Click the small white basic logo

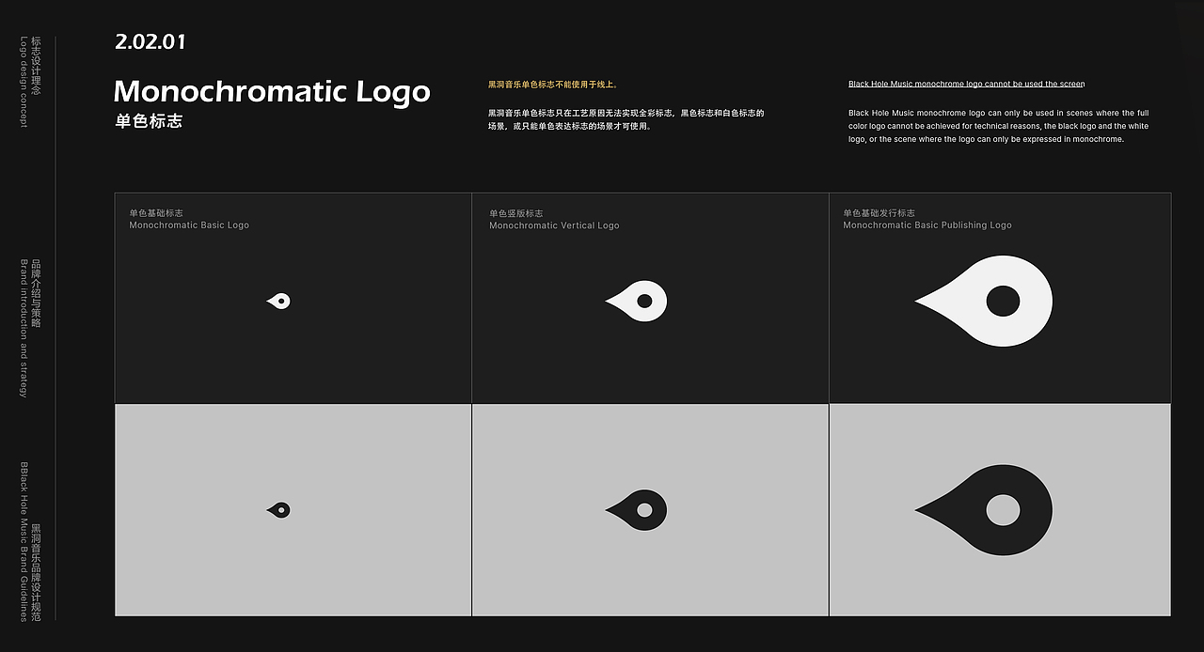(279, 301)
